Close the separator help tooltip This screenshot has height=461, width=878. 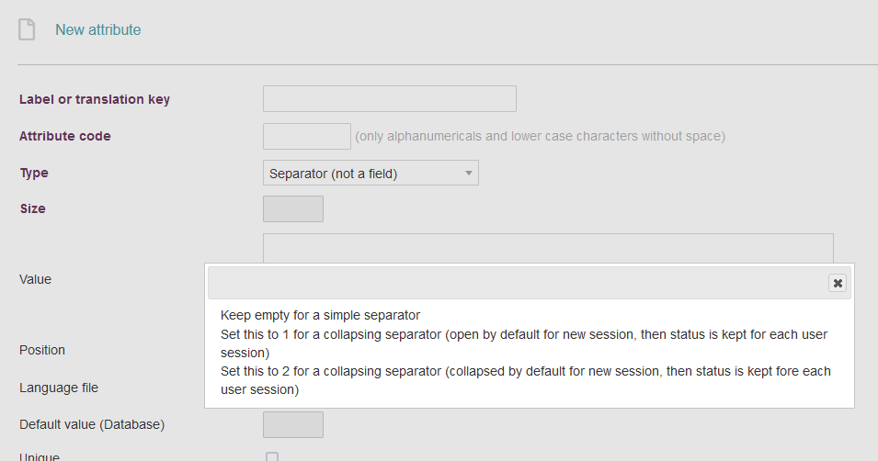coord(838,283)
